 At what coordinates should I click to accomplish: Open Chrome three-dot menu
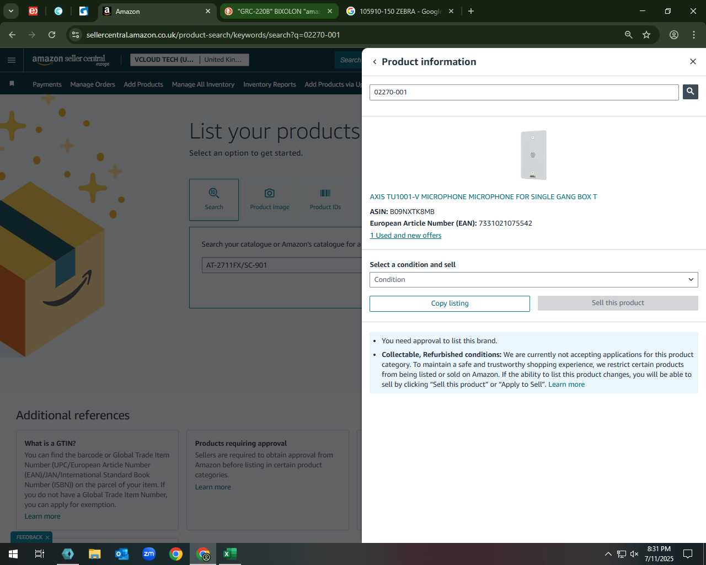694,35
